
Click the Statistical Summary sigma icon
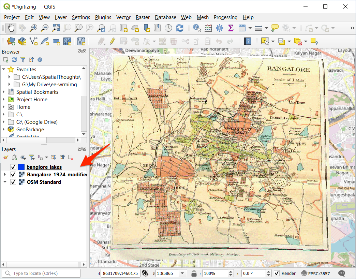pyautogui.click(x=231, y=28)
